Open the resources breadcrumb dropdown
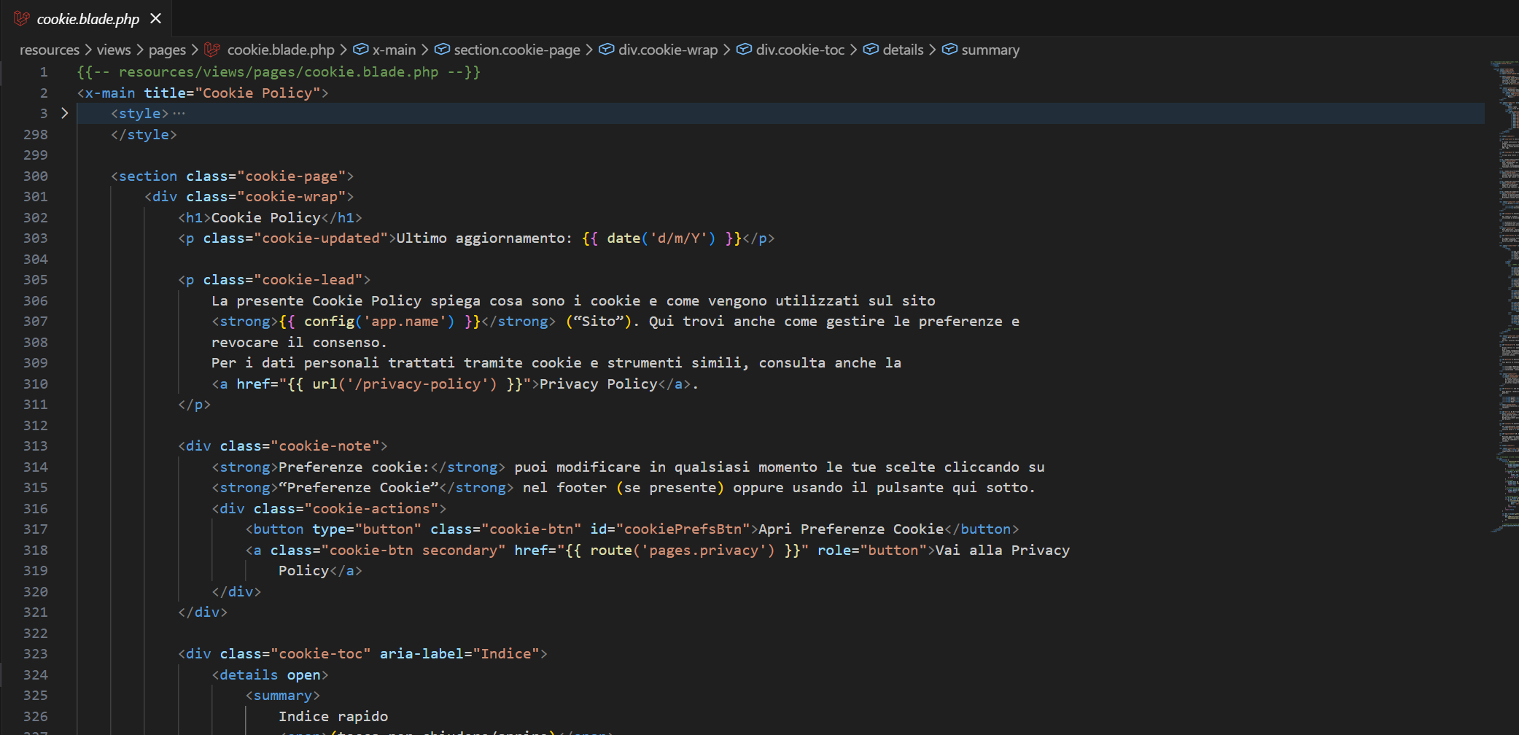The image size is (1519, 735). tap(49, 49)
